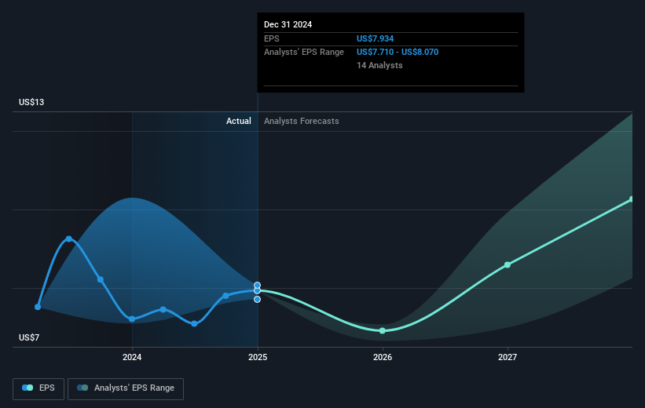
Task: Click the '14 Analysts' tooltip text
Action: (379, 65)
